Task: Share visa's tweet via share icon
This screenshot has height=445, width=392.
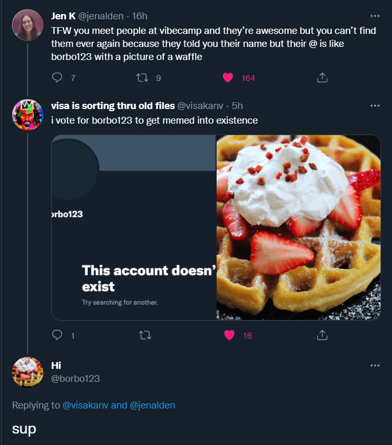Action: [x=322, y=334]
